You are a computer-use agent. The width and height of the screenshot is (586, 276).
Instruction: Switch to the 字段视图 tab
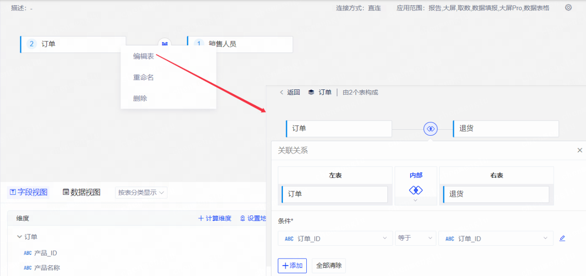coord(29,193)
